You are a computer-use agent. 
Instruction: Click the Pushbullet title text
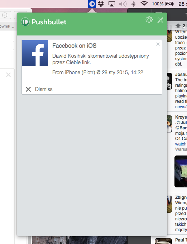click(x=49, y=22)
